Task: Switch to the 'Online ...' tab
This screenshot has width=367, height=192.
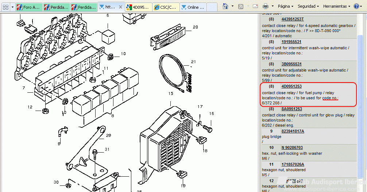Action: [194, 7]
